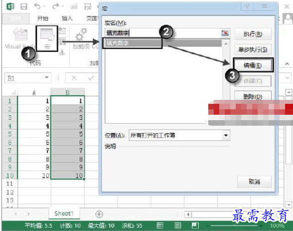Select column A header
Viewport: 293px width, 231px height.
(x=34, y=92)
